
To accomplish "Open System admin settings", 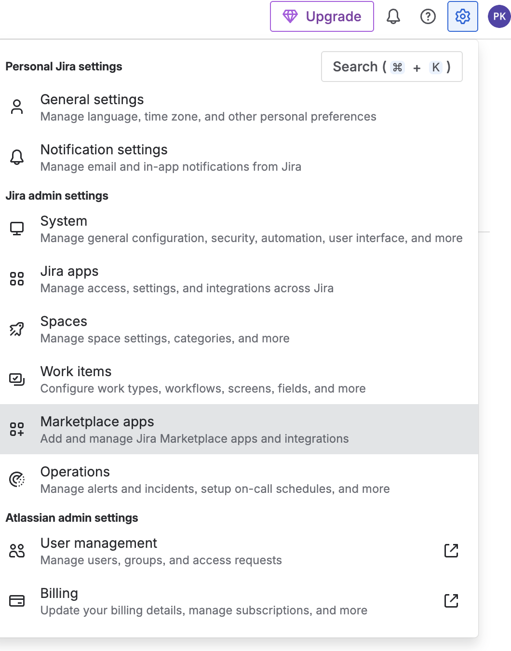I will [239, 229].
